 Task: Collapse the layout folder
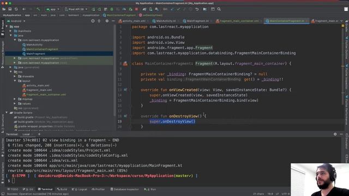15,81
